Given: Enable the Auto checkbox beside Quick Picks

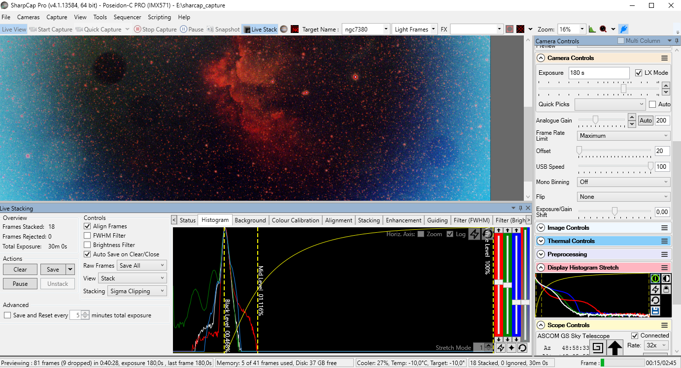Looking at the screenshot, I should [x=652, y=104].
